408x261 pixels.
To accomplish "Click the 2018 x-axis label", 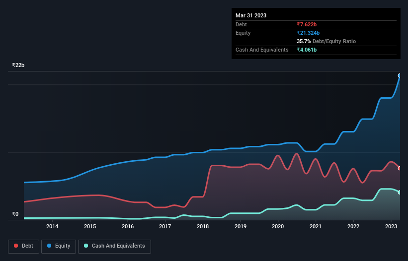I will pos(203,226).
